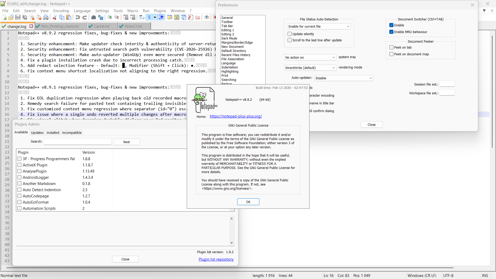
Task: Click the New file toolbar icon
Action: (4, 18)
